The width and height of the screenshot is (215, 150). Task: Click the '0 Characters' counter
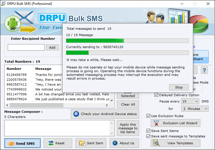(15, 117)
